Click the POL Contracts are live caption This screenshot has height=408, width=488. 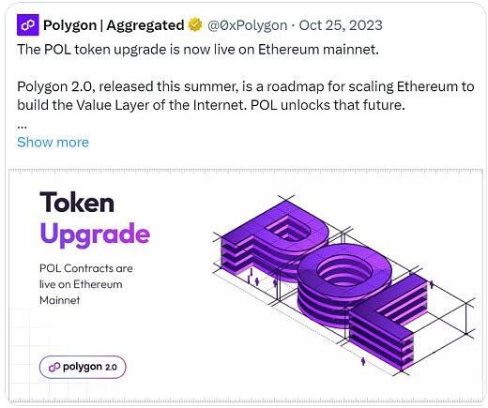(x=86, y=284)
